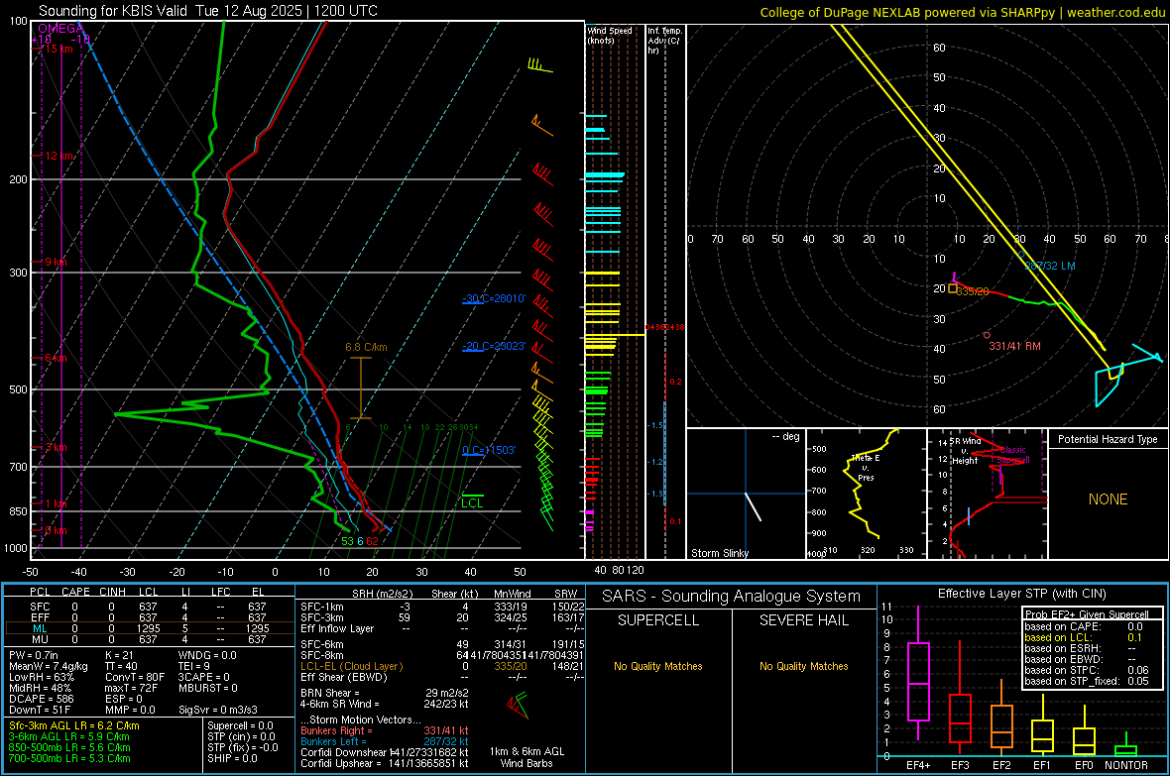The height and width of the screenshot is (776, 1170).
Task: Click the yellow NONE hazard type text
Action: pos(1108,499)
